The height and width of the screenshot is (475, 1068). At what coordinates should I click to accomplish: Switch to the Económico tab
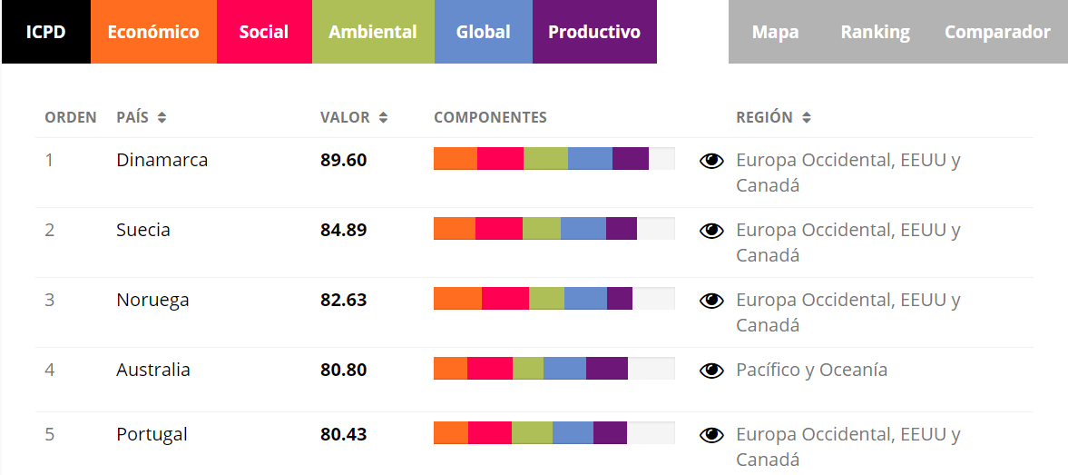153,32
